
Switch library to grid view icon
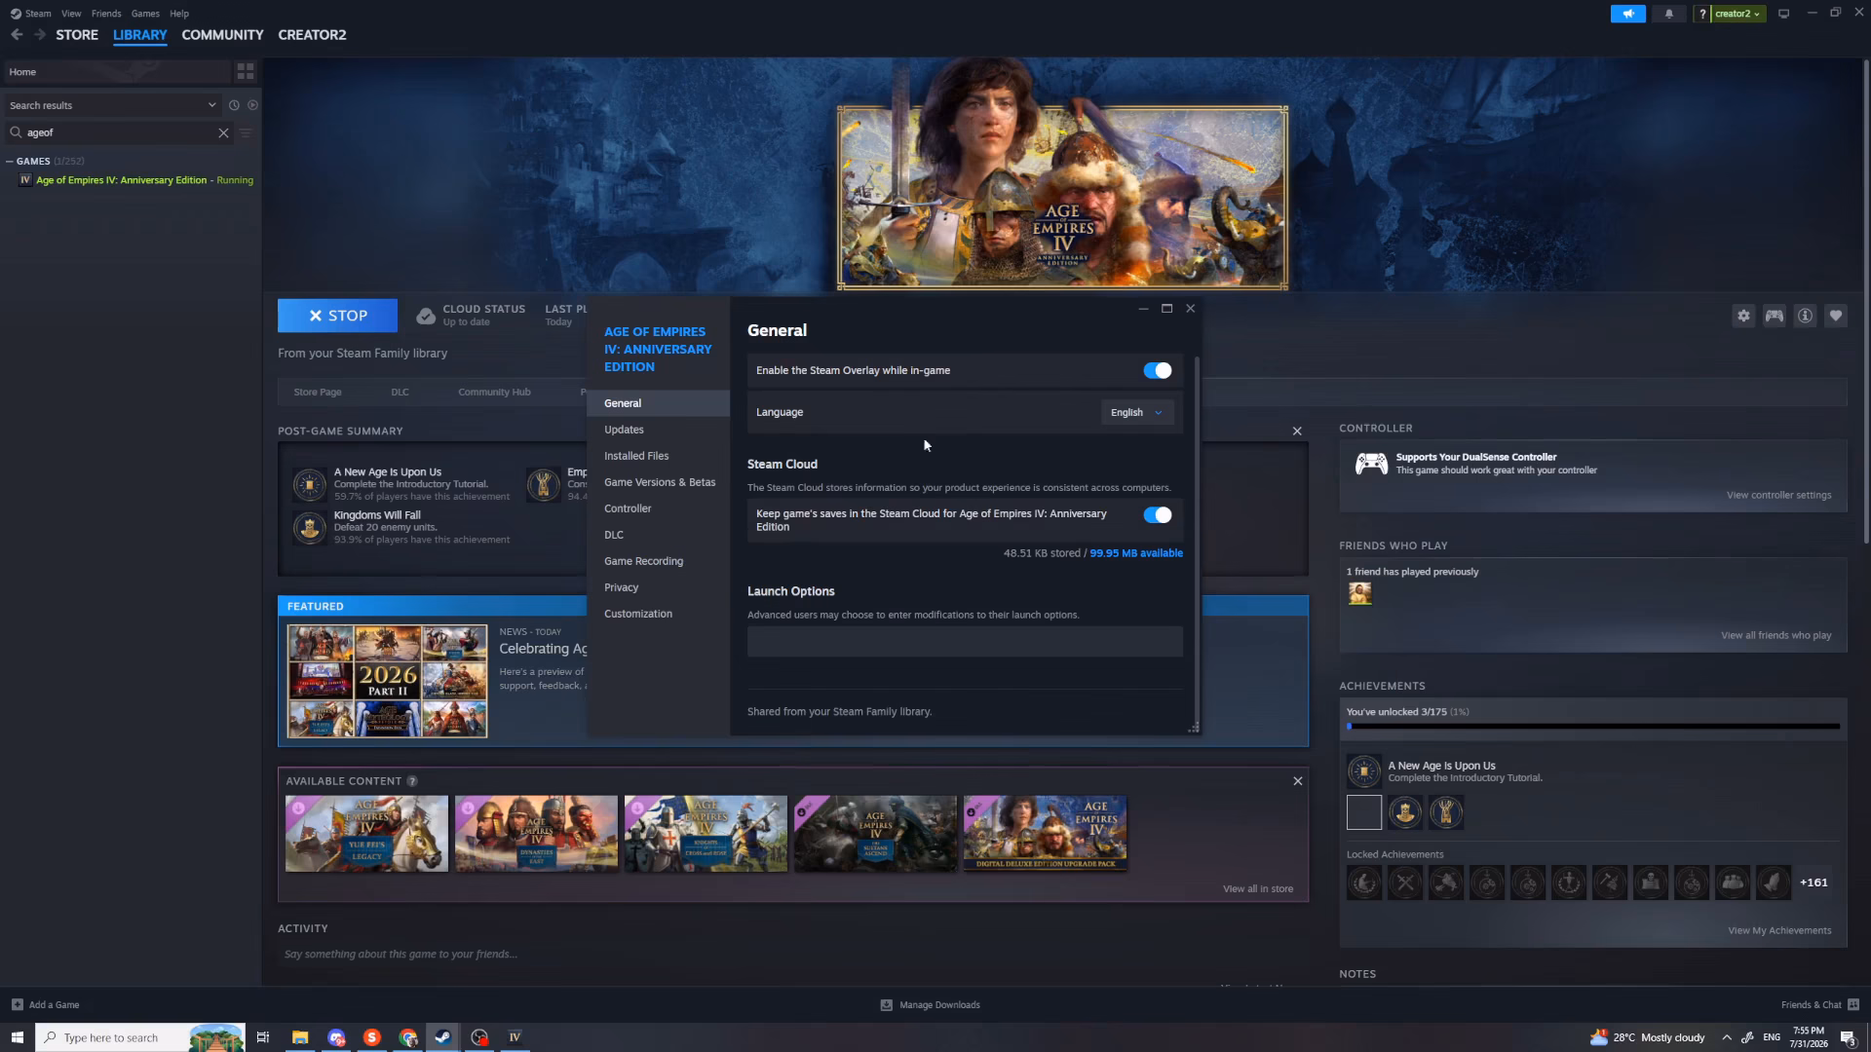click(x=246, y=72)
